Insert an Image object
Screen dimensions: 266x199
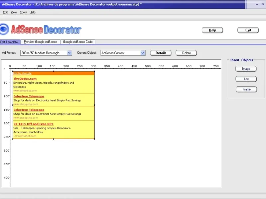pos(246,69)
